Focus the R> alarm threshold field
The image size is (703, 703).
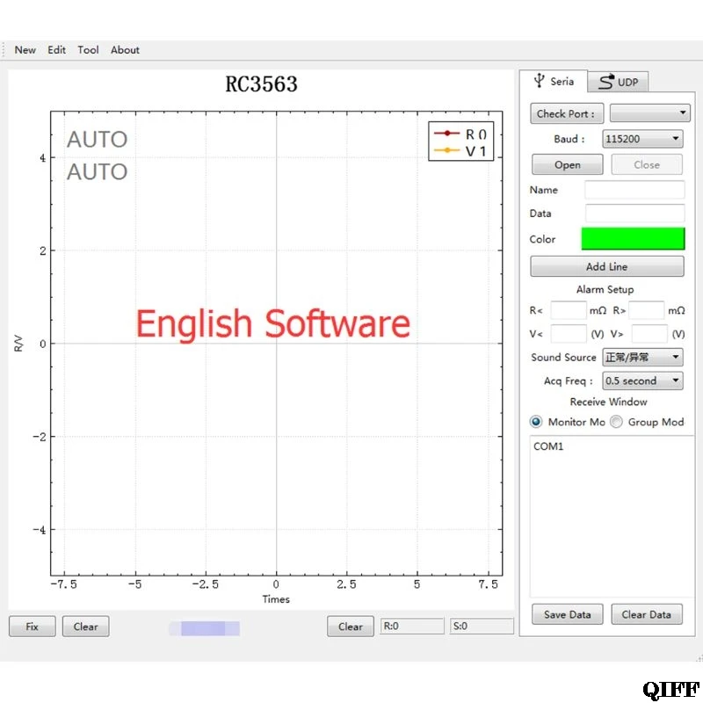coord(646,310)
